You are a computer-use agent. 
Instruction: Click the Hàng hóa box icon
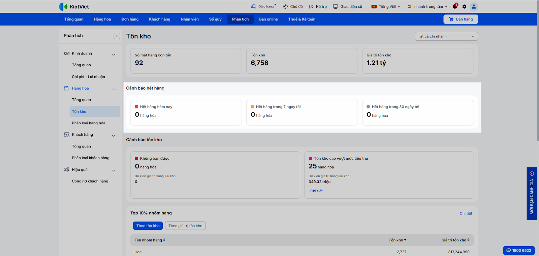point(66,88)
